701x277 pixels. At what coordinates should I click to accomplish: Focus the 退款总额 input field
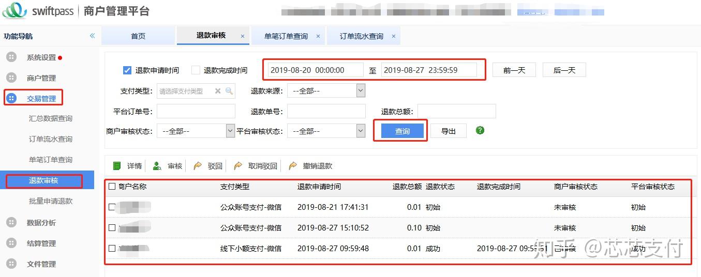coord(457,111)
